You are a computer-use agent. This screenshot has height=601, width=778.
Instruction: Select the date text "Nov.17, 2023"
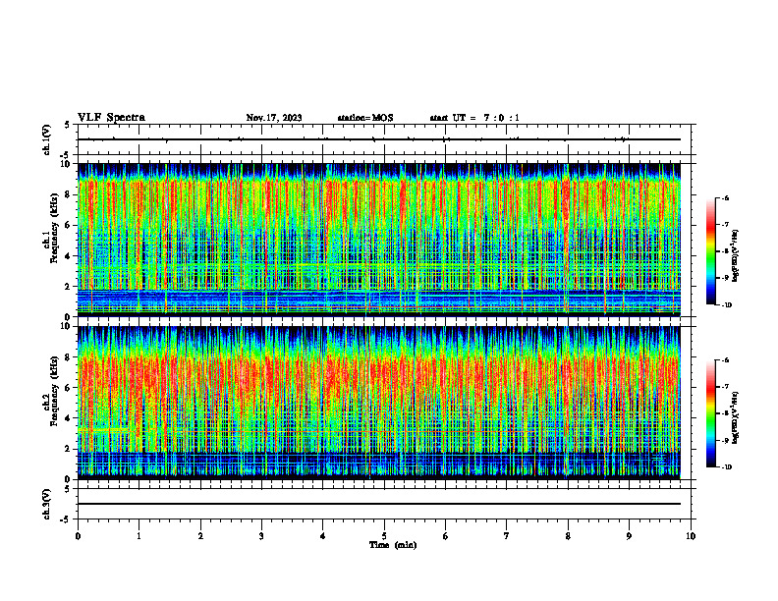(274, 118)
